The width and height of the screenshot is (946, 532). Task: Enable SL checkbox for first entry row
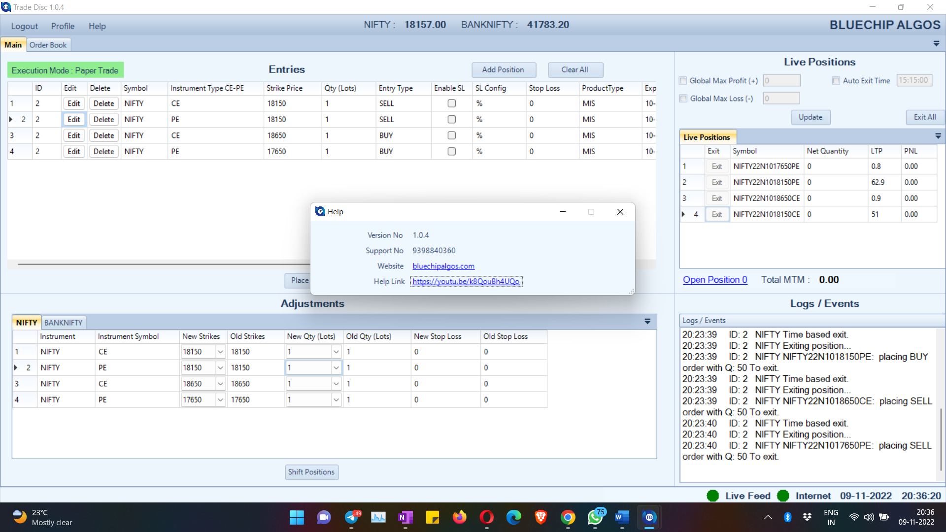coord(451,103)
